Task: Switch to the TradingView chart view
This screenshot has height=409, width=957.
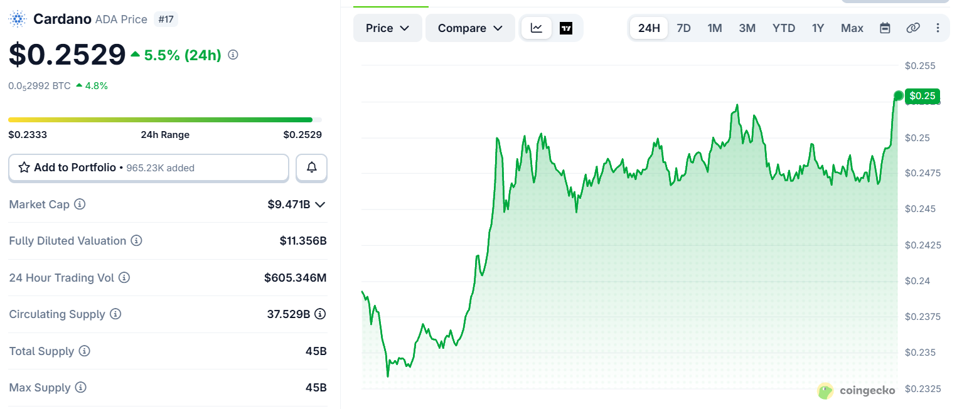Action: tap(566, 28)
